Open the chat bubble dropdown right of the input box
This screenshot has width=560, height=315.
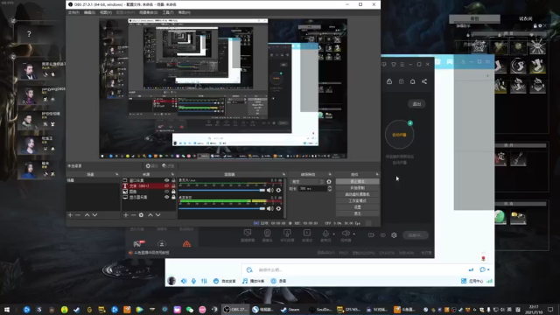[x=485, y=269]
